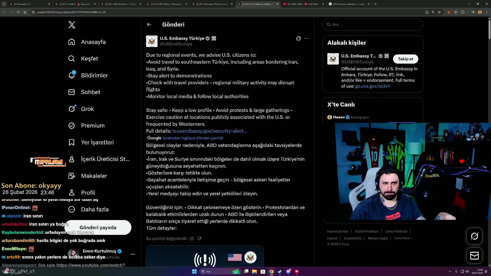491x276 pixels.
Task: Open the U.S. Embassy Türkiye post avatar
Action: pos(152,41)
